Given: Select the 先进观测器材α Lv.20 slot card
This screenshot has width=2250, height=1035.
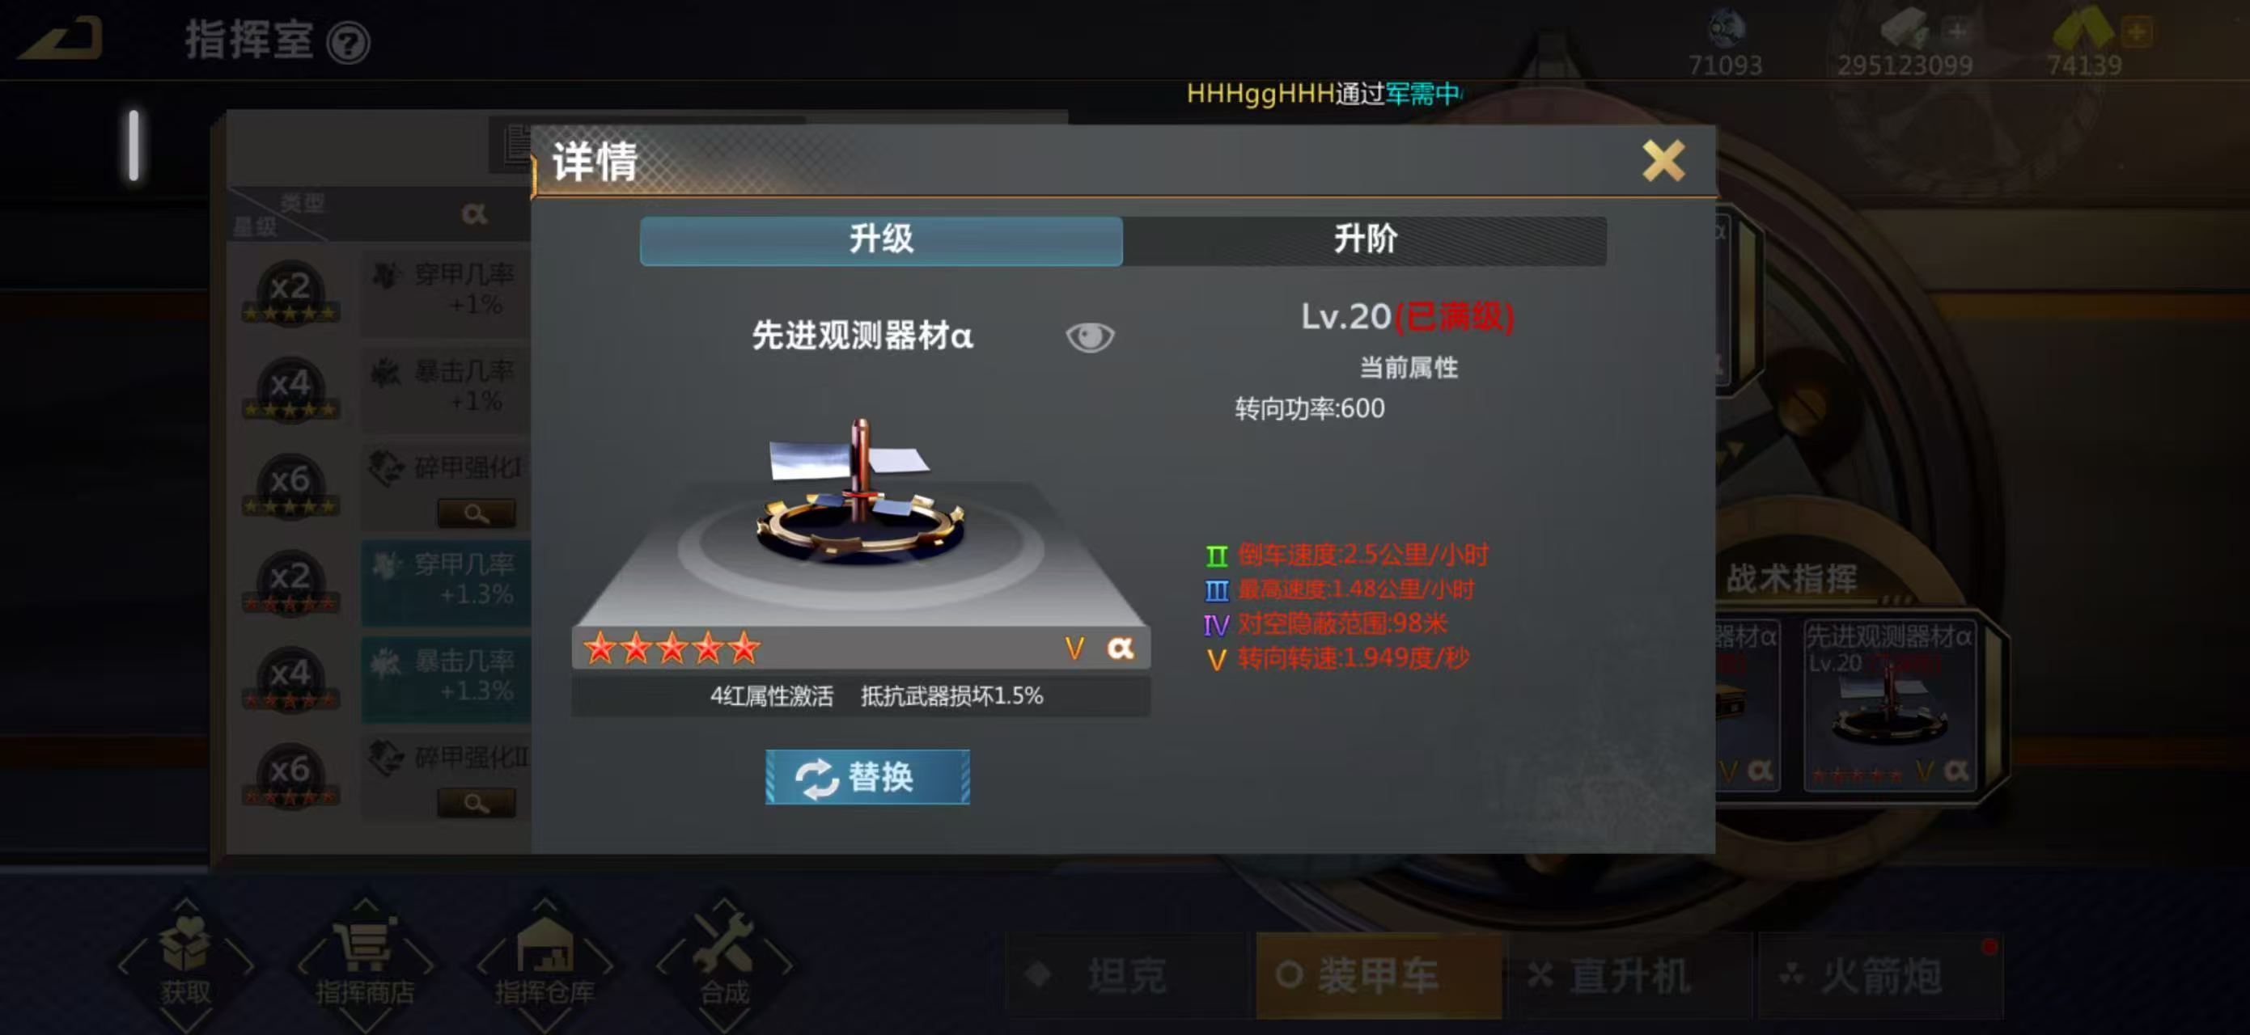Looking at the screenshot, I should tap(1889, 704).
